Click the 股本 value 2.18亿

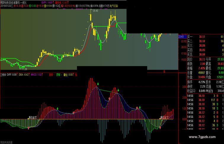(x=220, y=82)
